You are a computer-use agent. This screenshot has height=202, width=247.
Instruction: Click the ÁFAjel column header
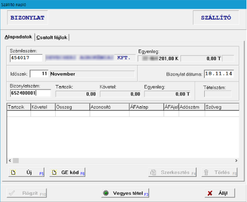(171, 107)
